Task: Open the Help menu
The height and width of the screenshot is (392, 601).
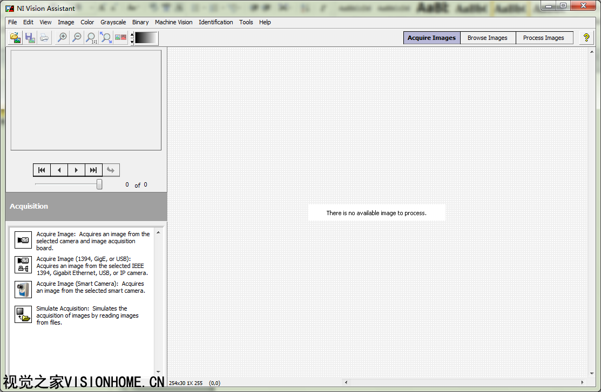Action: click(x=265, y=22)
